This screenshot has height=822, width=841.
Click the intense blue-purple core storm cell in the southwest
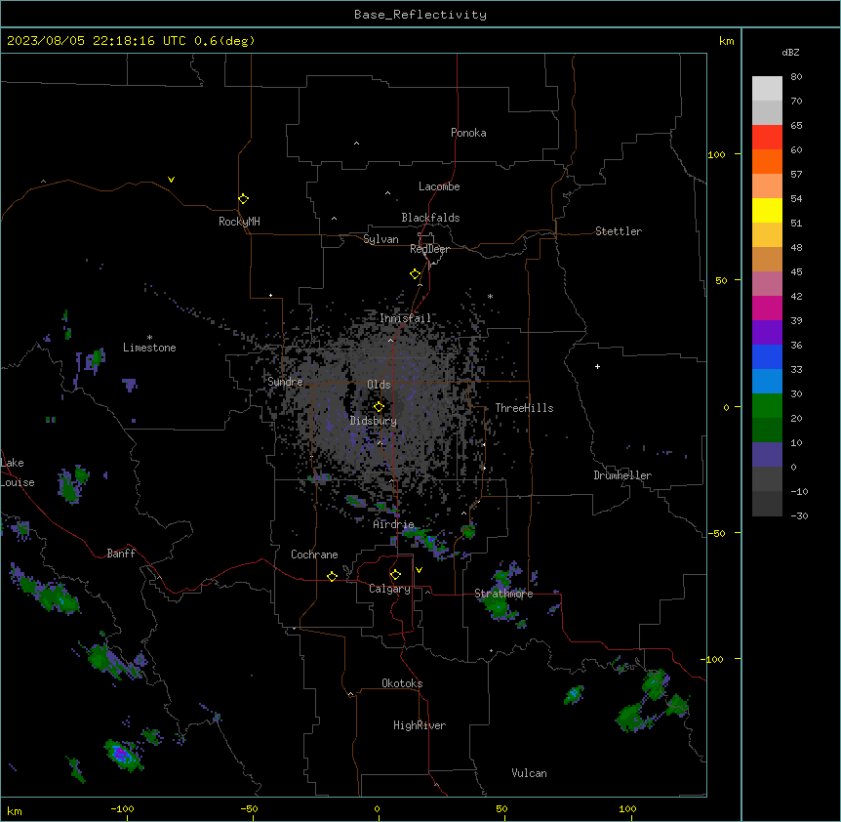pos(123,755)
